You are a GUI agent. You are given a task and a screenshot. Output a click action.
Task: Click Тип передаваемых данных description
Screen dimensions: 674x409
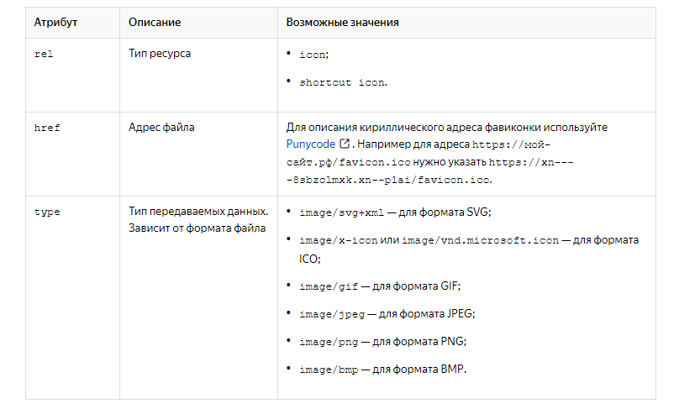click(198, 220)
